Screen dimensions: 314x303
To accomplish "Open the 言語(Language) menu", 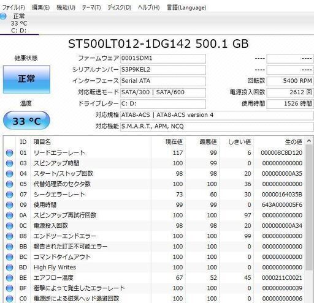I will (186, 7).
